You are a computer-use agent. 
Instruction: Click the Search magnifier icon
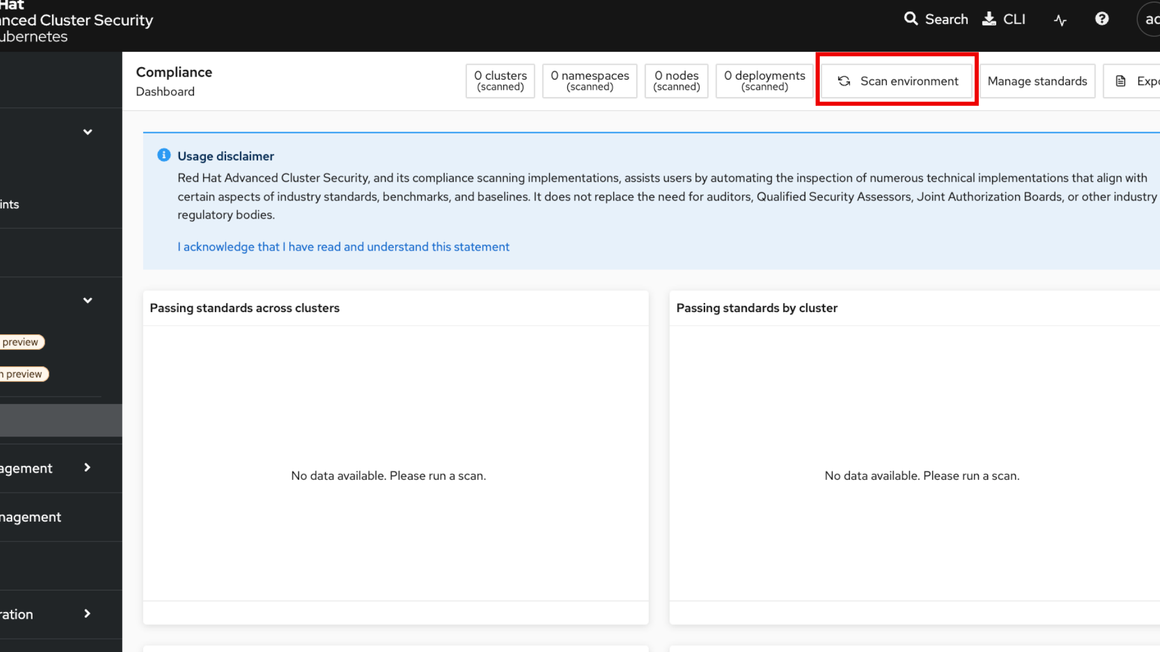[910, 19]
